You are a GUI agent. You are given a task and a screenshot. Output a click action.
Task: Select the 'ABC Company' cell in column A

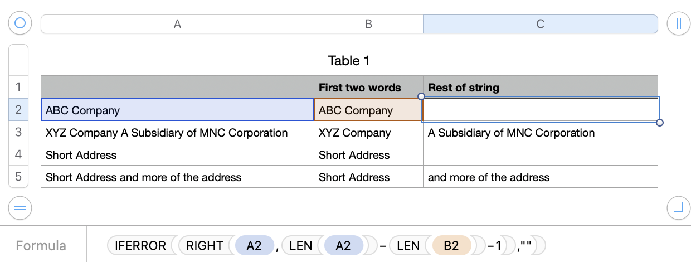click(x=177, y=110)
